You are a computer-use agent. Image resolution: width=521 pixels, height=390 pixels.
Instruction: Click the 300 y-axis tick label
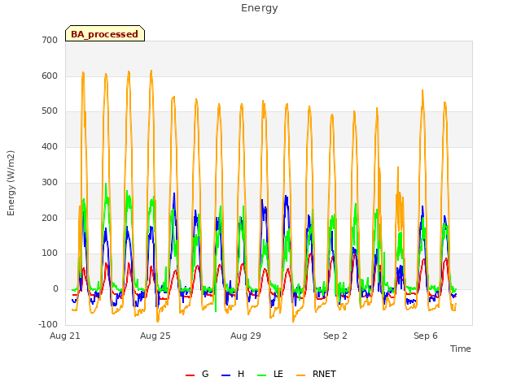50,182
